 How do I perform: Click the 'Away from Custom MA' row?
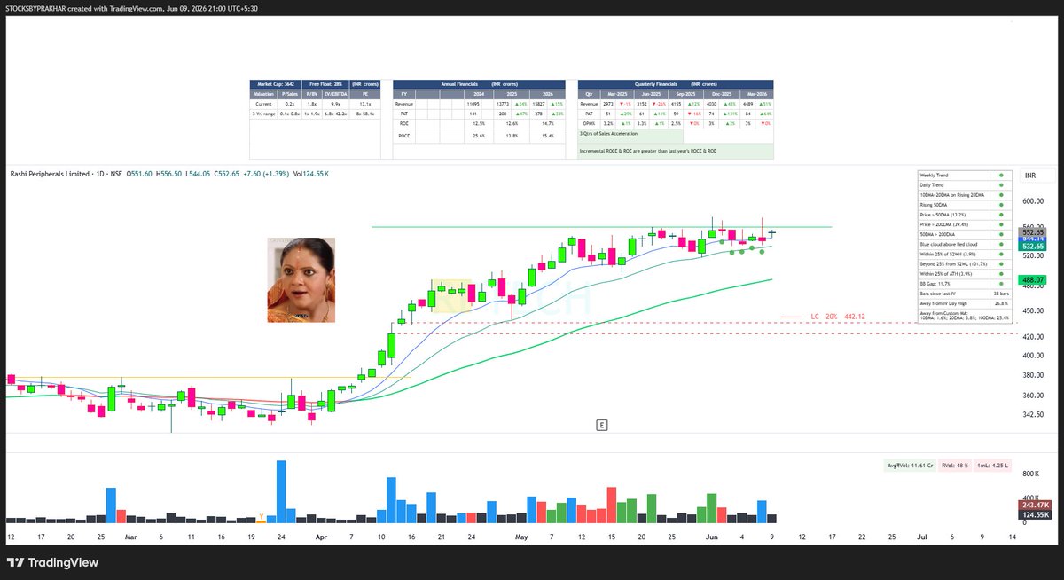point(965,316)
